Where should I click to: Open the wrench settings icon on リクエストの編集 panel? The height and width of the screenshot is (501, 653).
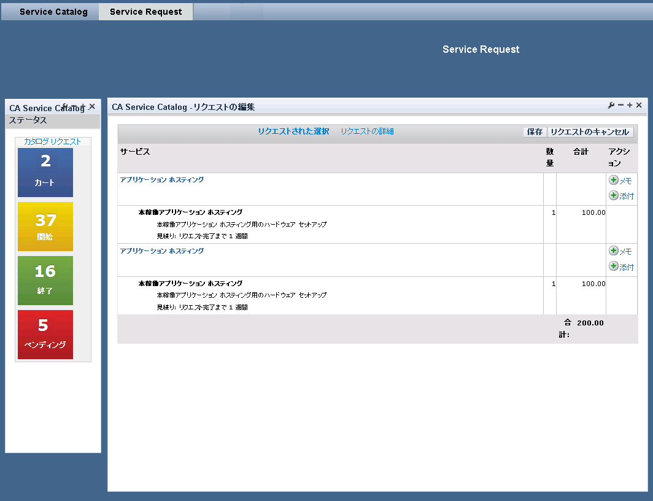click(x=611, y=105)
